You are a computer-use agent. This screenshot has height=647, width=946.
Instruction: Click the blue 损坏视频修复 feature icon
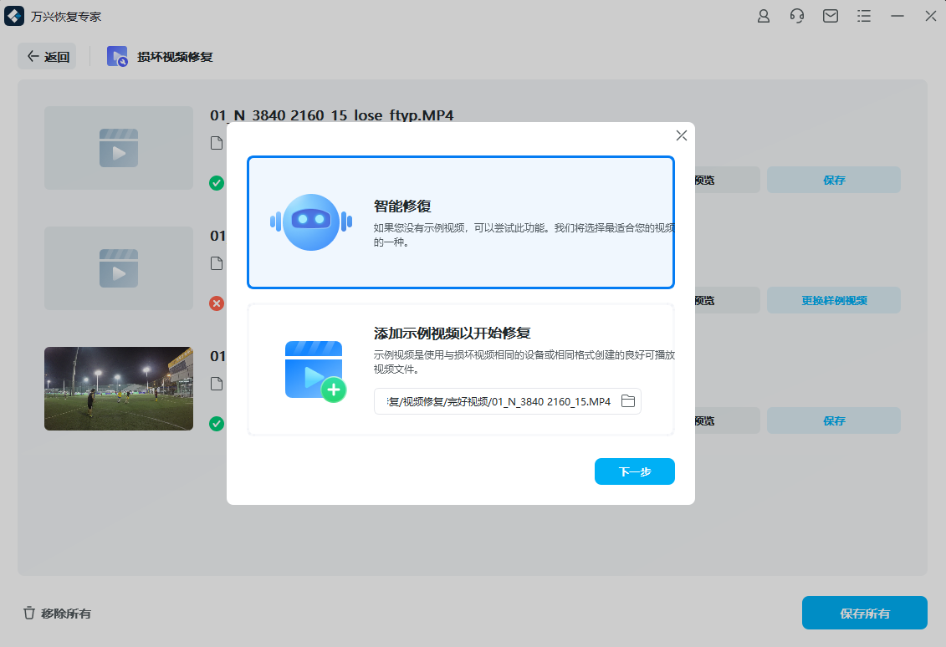115,57
